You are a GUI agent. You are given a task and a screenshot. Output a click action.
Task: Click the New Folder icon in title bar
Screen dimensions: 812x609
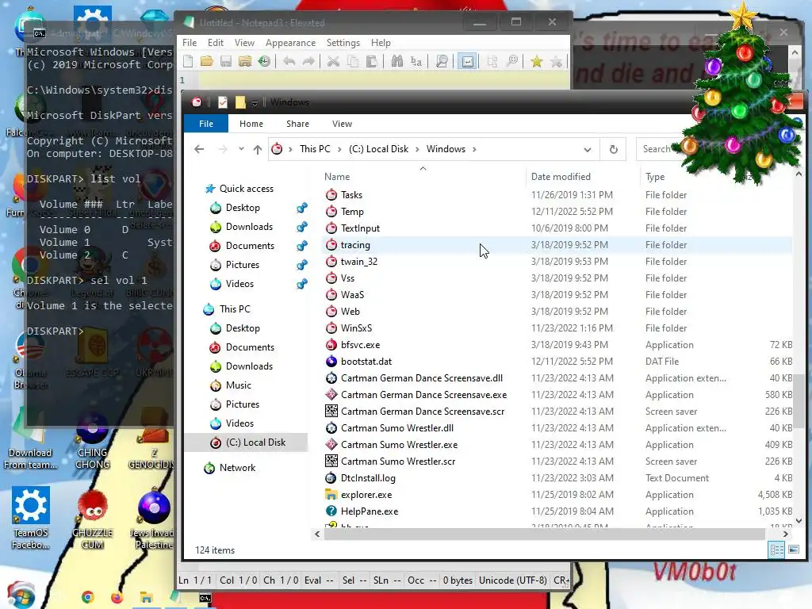(239, 102)
